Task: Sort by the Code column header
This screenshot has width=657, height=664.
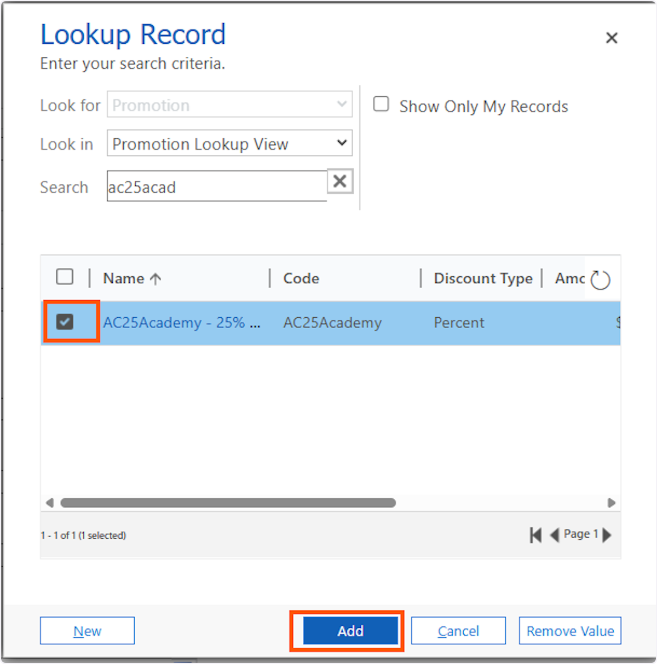Action: 301,278
